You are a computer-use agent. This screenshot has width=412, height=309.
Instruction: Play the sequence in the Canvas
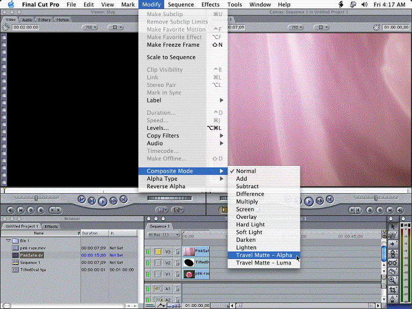pos(309,201)
